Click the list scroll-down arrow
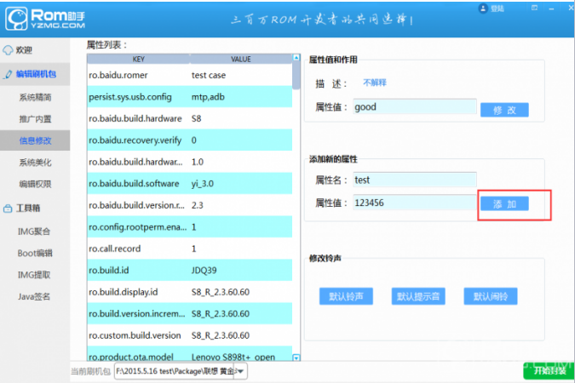Screen dimensions: 575x383 (x=296, y=357)
